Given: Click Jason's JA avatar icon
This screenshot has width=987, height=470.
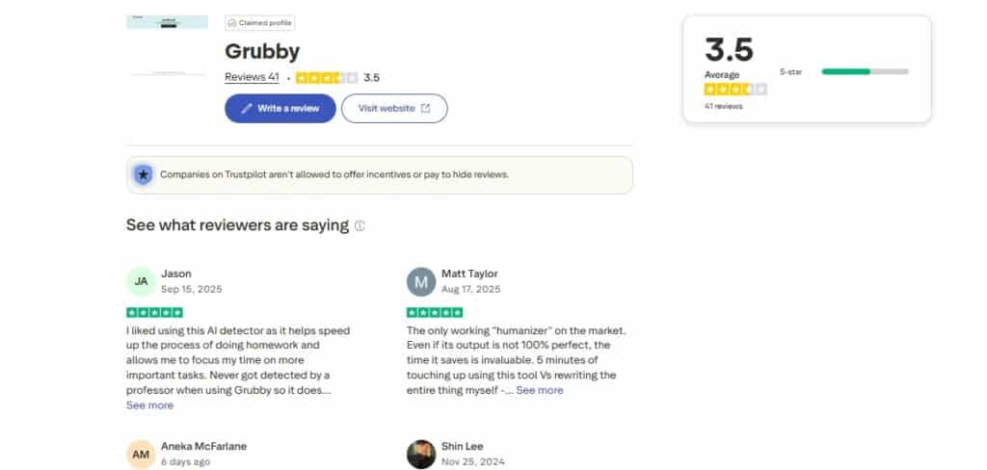Looking at the screenshot, I should coord(141,281).
